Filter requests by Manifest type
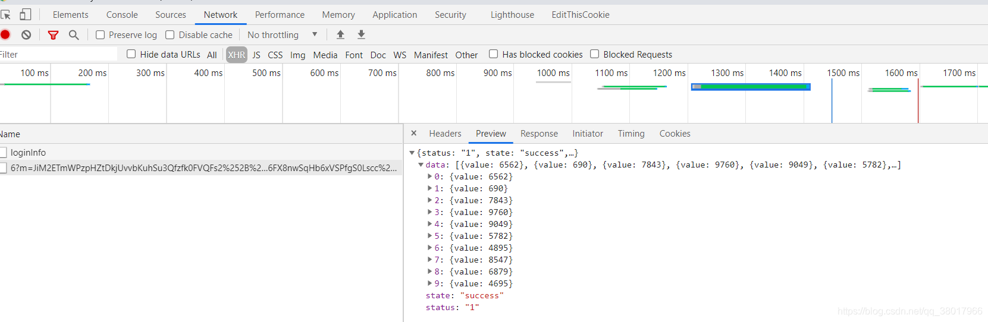 click(431, 55)
